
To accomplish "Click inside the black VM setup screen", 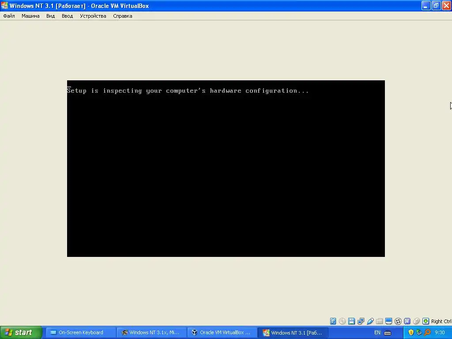I will click(226, 168).
